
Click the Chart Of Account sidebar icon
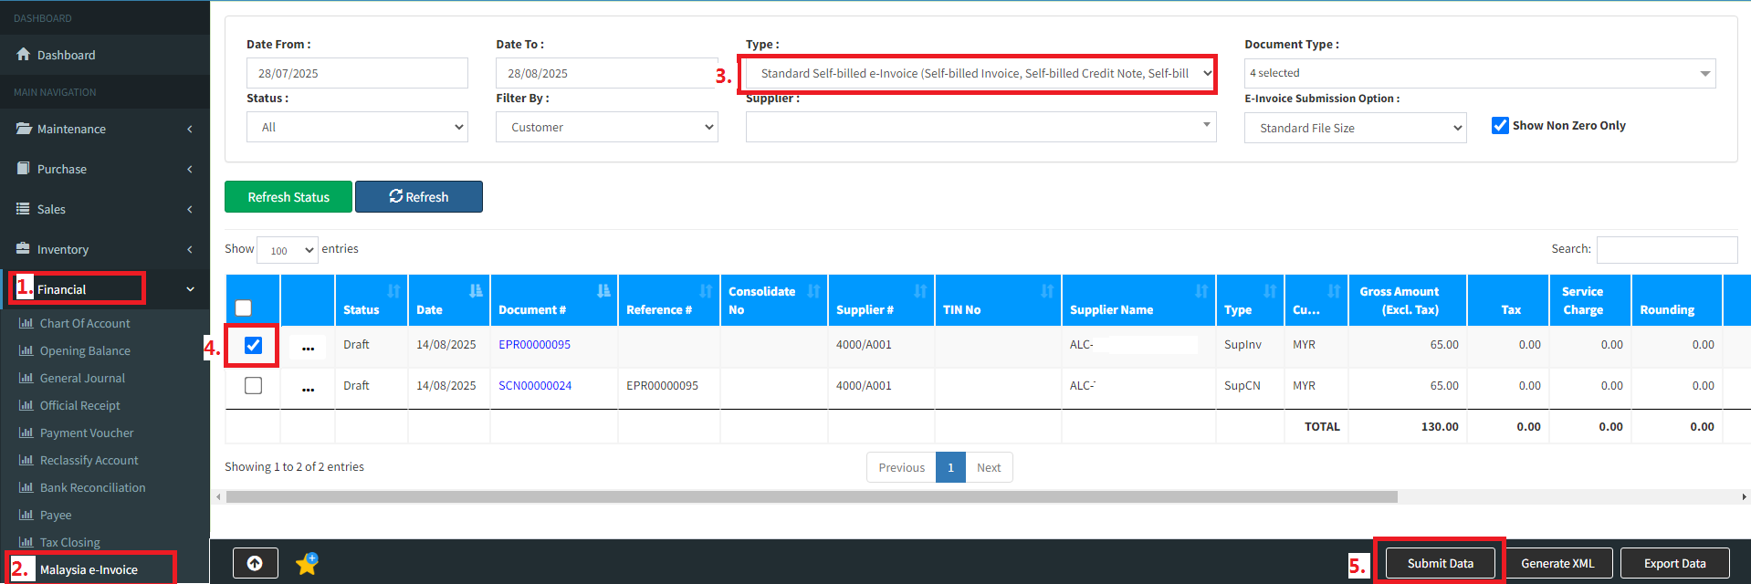[x=26, y=323]
